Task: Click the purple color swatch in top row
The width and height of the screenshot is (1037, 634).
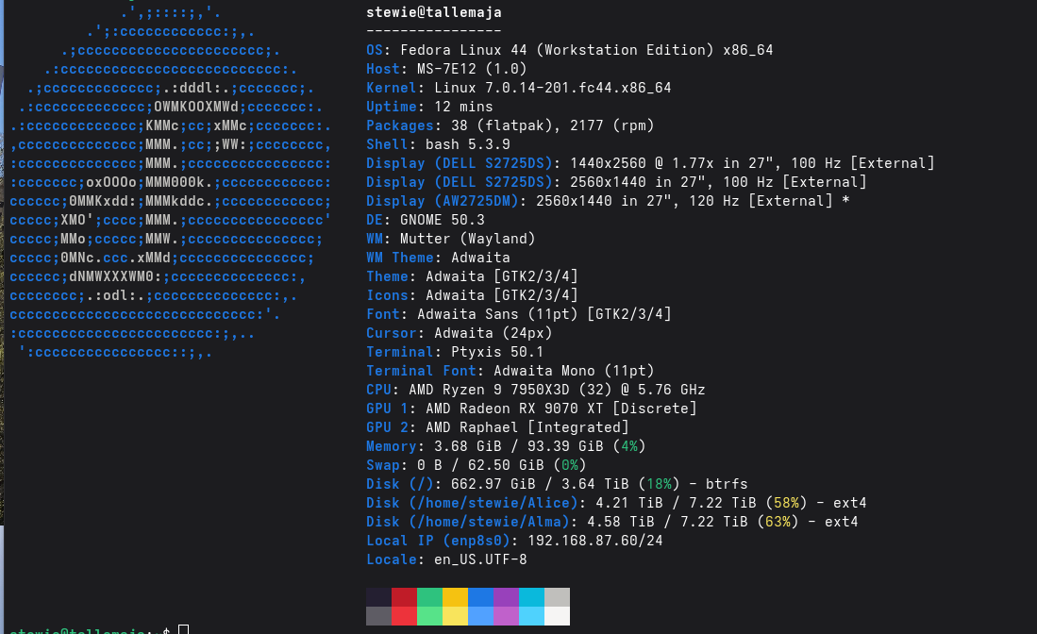Action: 506,597
